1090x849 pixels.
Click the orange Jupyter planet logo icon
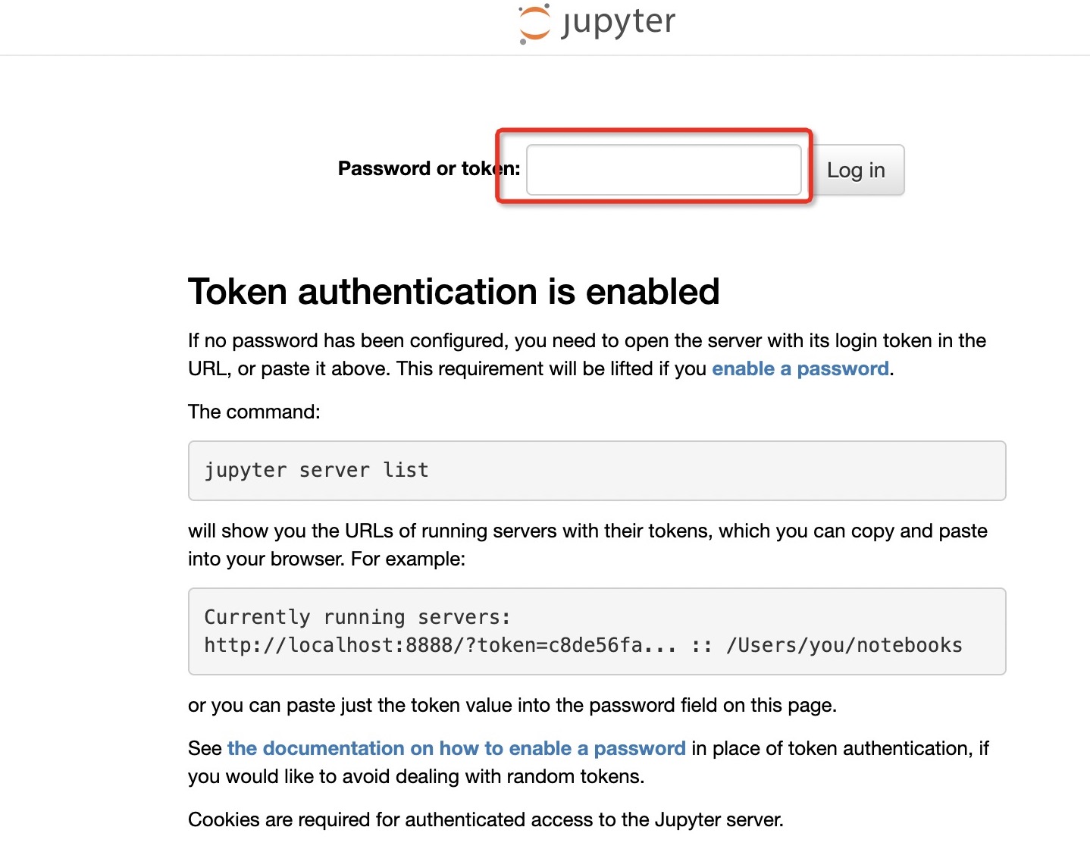click(x=534, y=23)
